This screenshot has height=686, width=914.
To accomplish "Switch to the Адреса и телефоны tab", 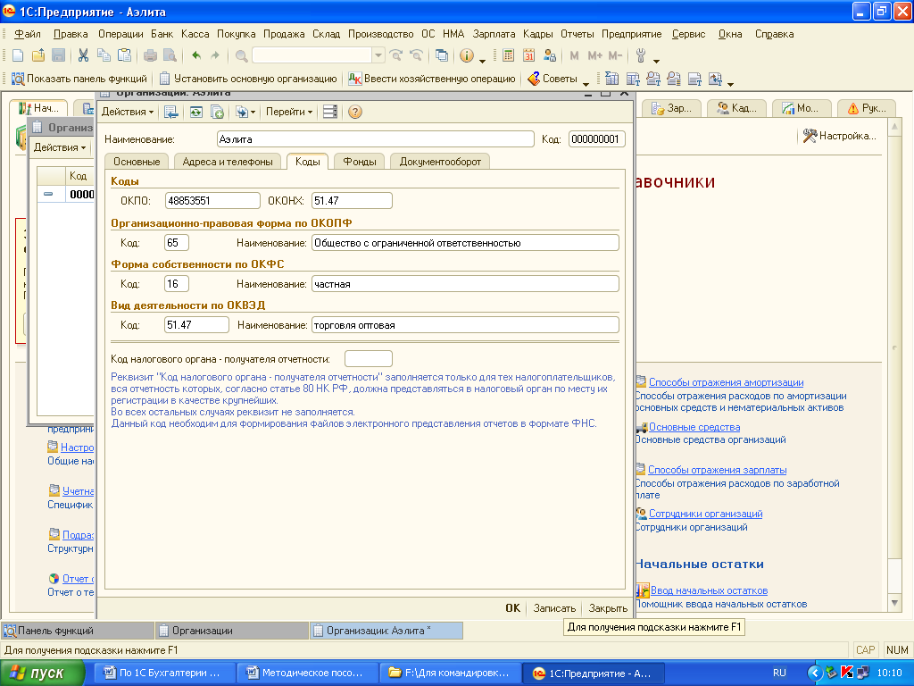I will pyautogui.click(x=228, y=162).
